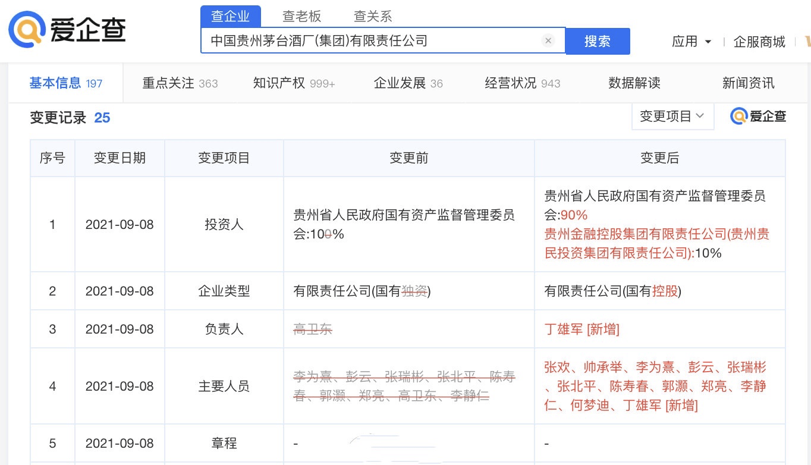Open the 基本信息 tab
Image resolution: width=811 pixels, height=465 pixels.
(66, 83)
